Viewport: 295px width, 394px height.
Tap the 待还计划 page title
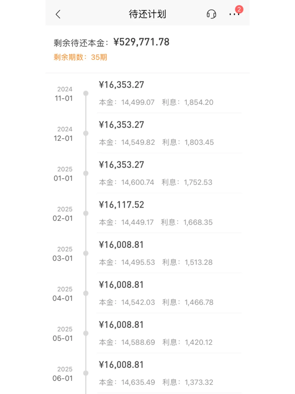pos(147,14)
